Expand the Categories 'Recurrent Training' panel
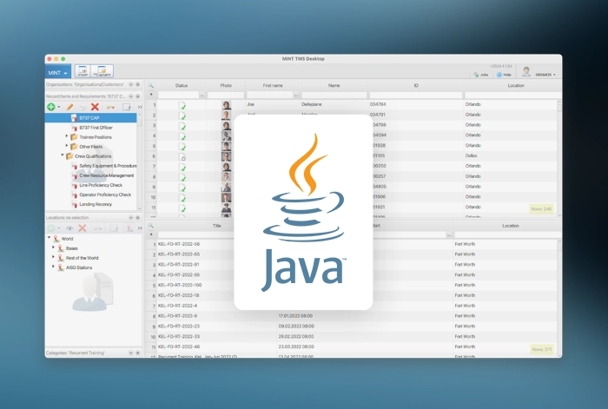The height and width of the screenshot is (409, 608). tap(130, 353)
